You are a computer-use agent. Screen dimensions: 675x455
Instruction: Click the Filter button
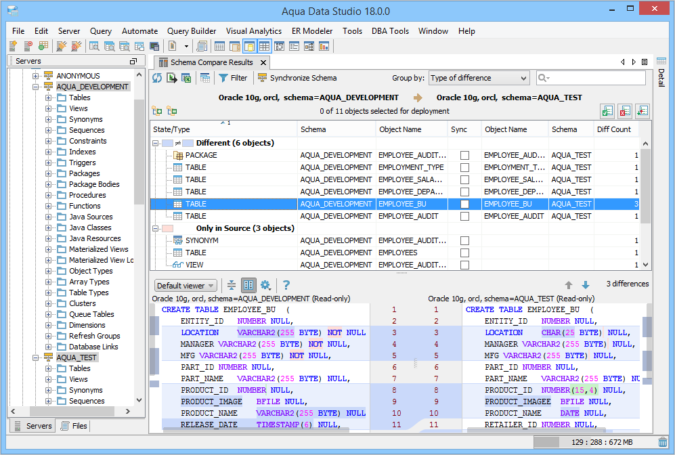[x=233, y=78]
